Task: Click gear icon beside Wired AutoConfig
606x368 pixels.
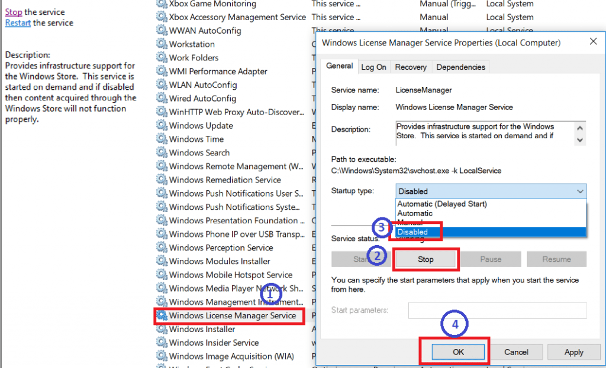Action: tap(162, 98)
